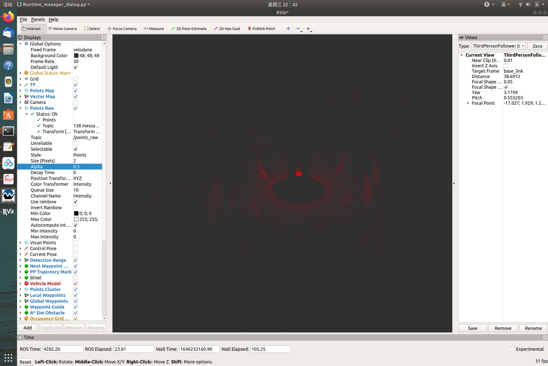
Task: Collapse the Points Raw tree item
Action: coord(21,108)
